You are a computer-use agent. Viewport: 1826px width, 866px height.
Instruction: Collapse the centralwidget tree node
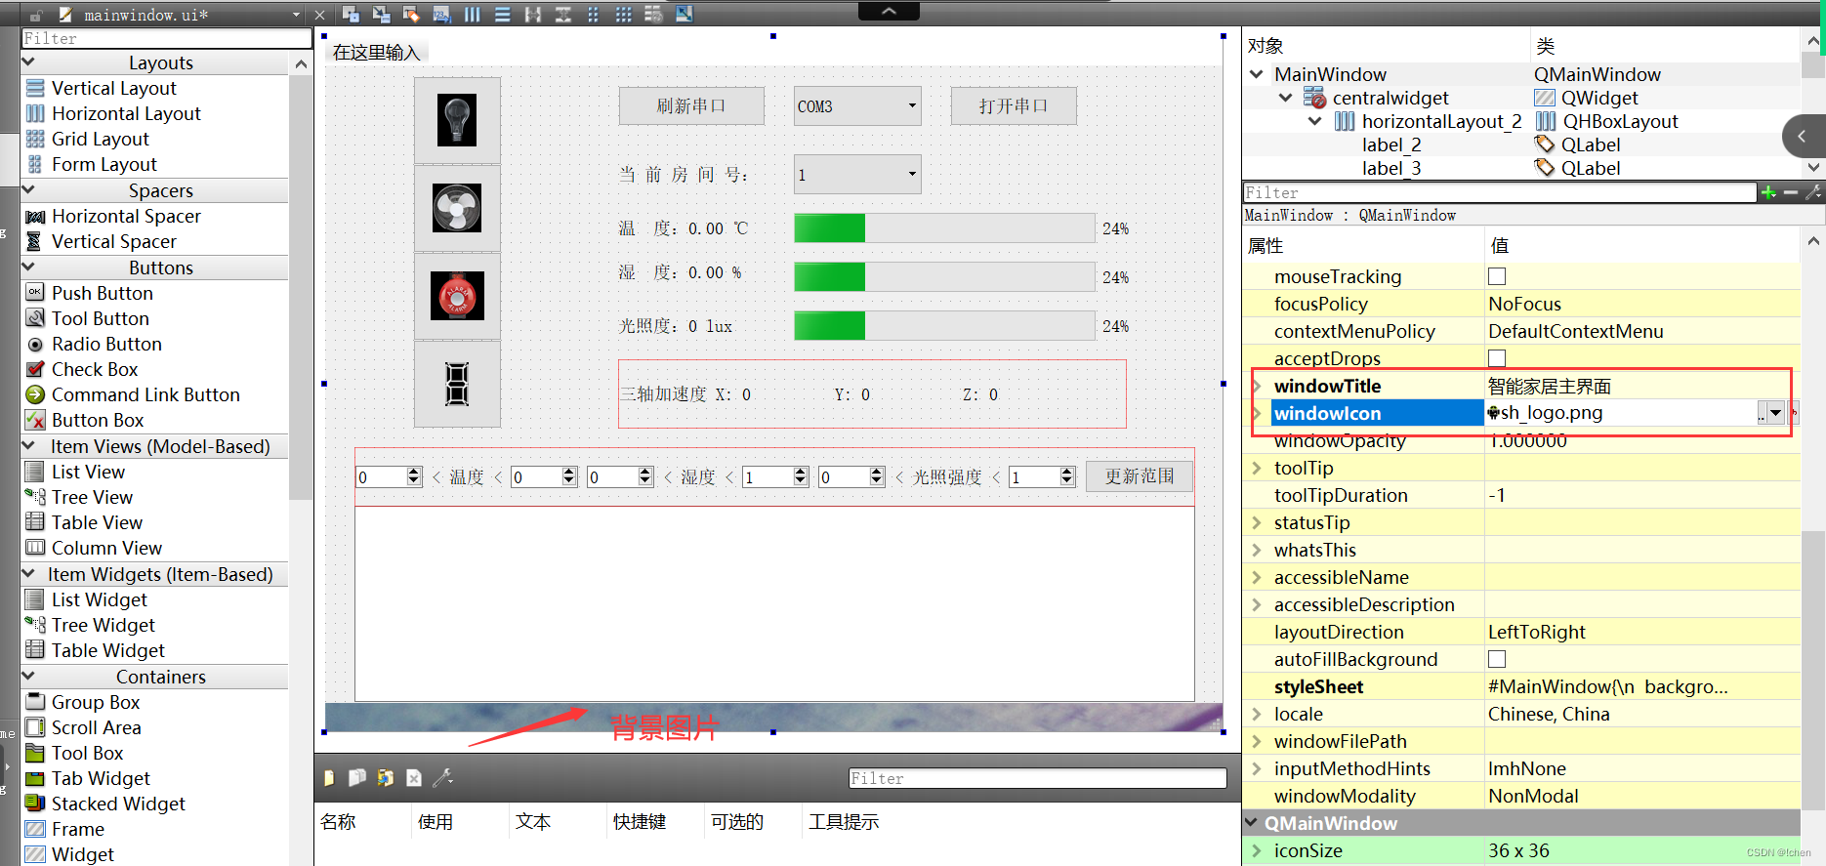click(x=1286, y=98)
